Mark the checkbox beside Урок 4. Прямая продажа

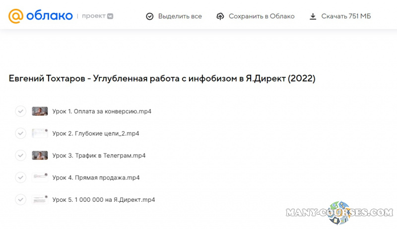click(20, 178)
